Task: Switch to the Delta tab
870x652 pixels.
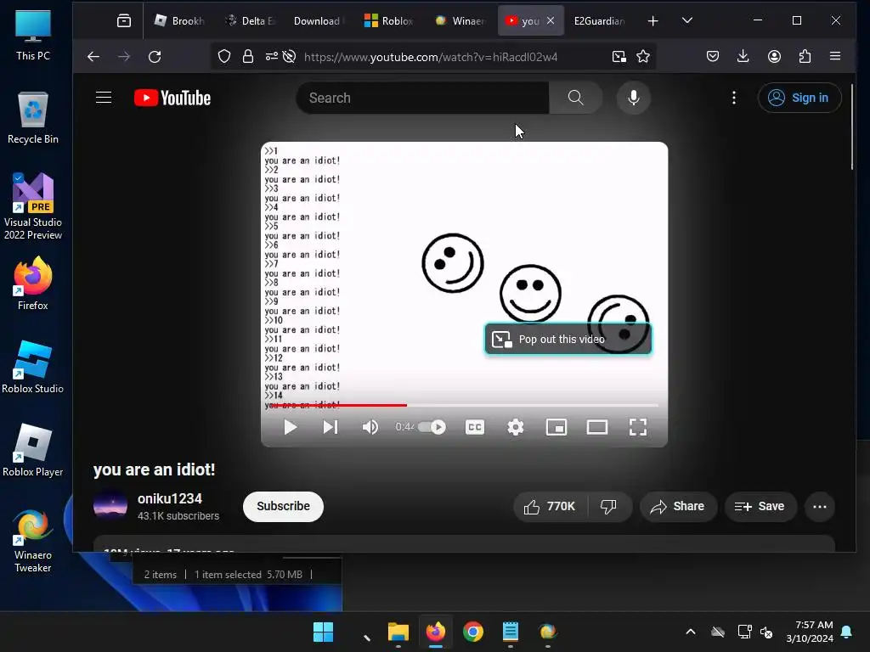Action: coord(251,21)
